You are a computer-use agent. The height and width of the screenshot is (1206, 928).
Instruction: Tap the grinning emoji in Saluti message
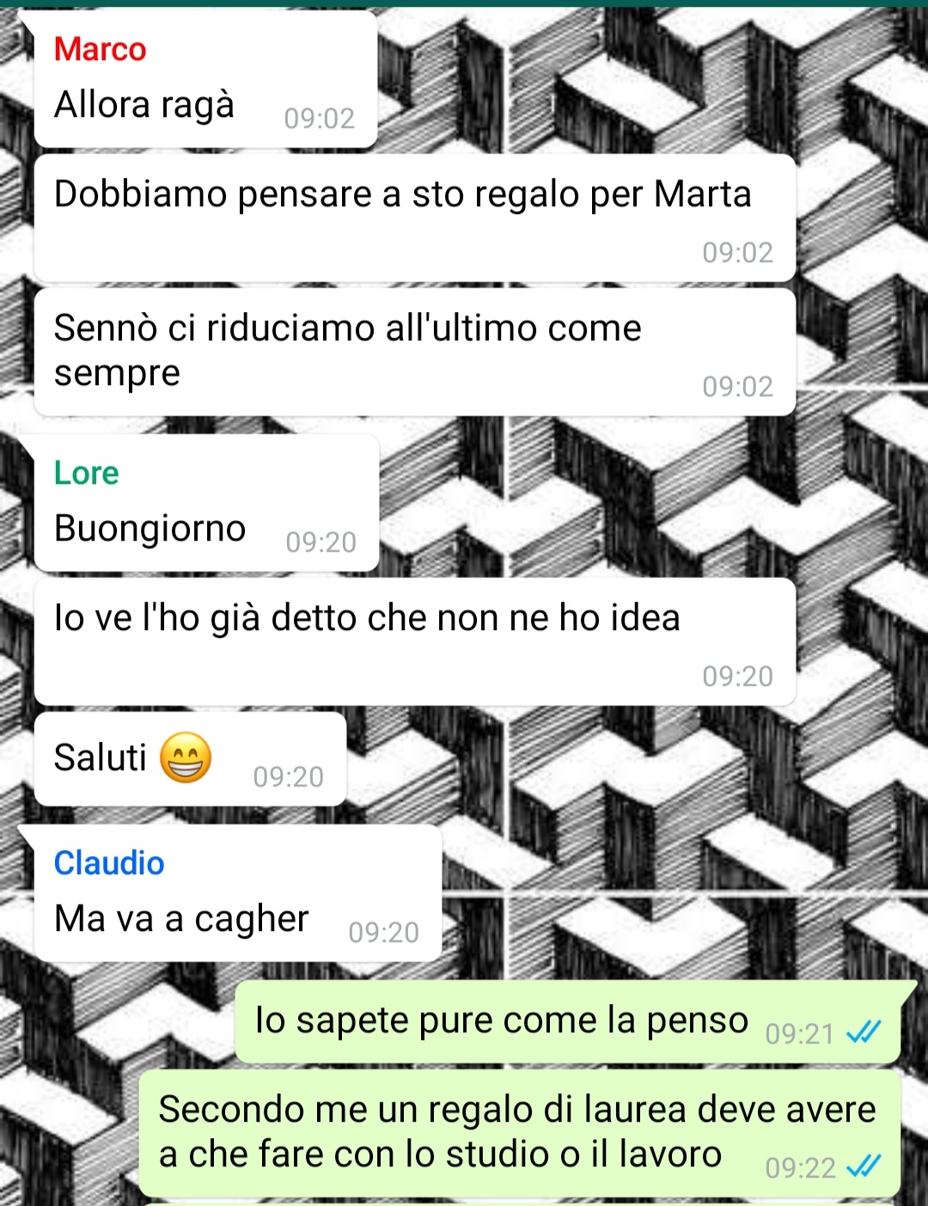186,757
